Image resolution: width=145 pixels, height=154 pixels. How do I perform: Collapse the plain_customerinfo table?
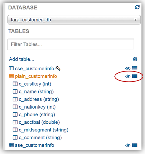pos(36,76)
